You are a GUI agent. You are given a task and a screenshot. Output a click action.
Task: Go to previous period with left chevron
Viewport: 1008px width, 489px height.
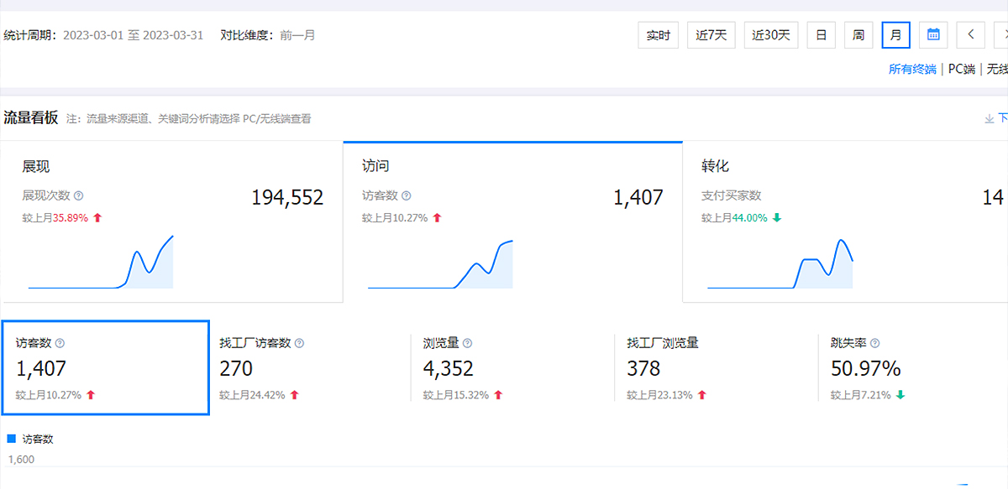click(970, 35)
